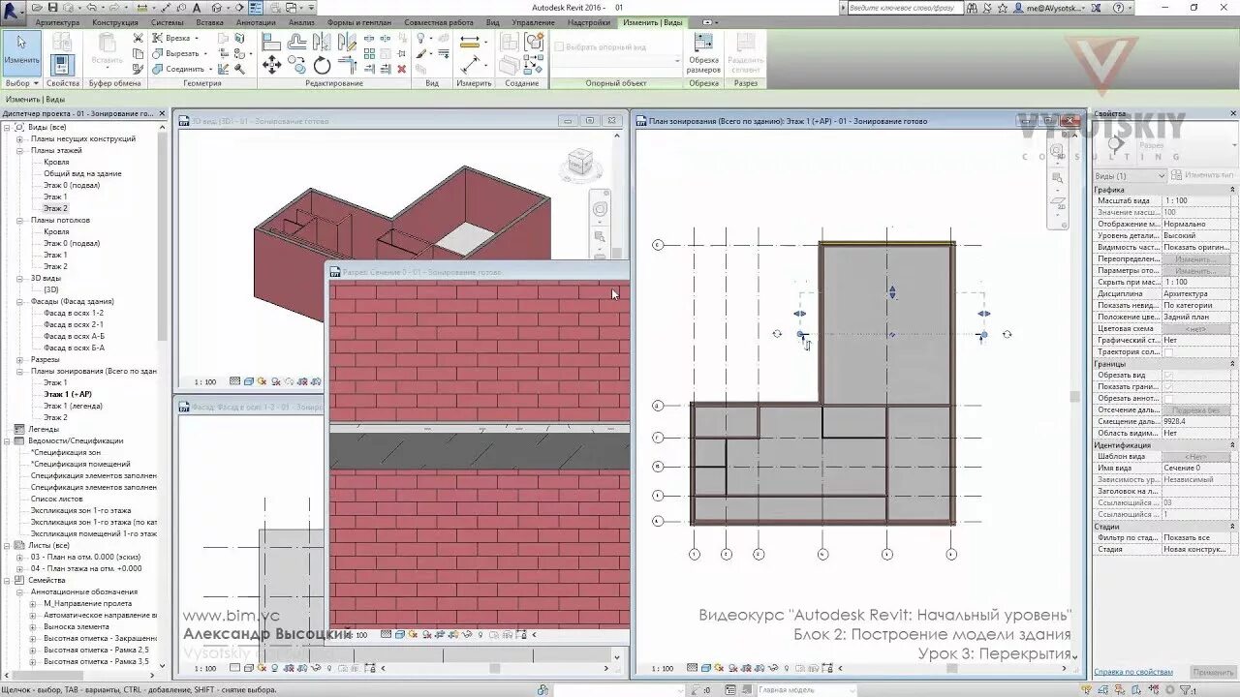Click Изменить button for Переопределения row

[1196, 258]
